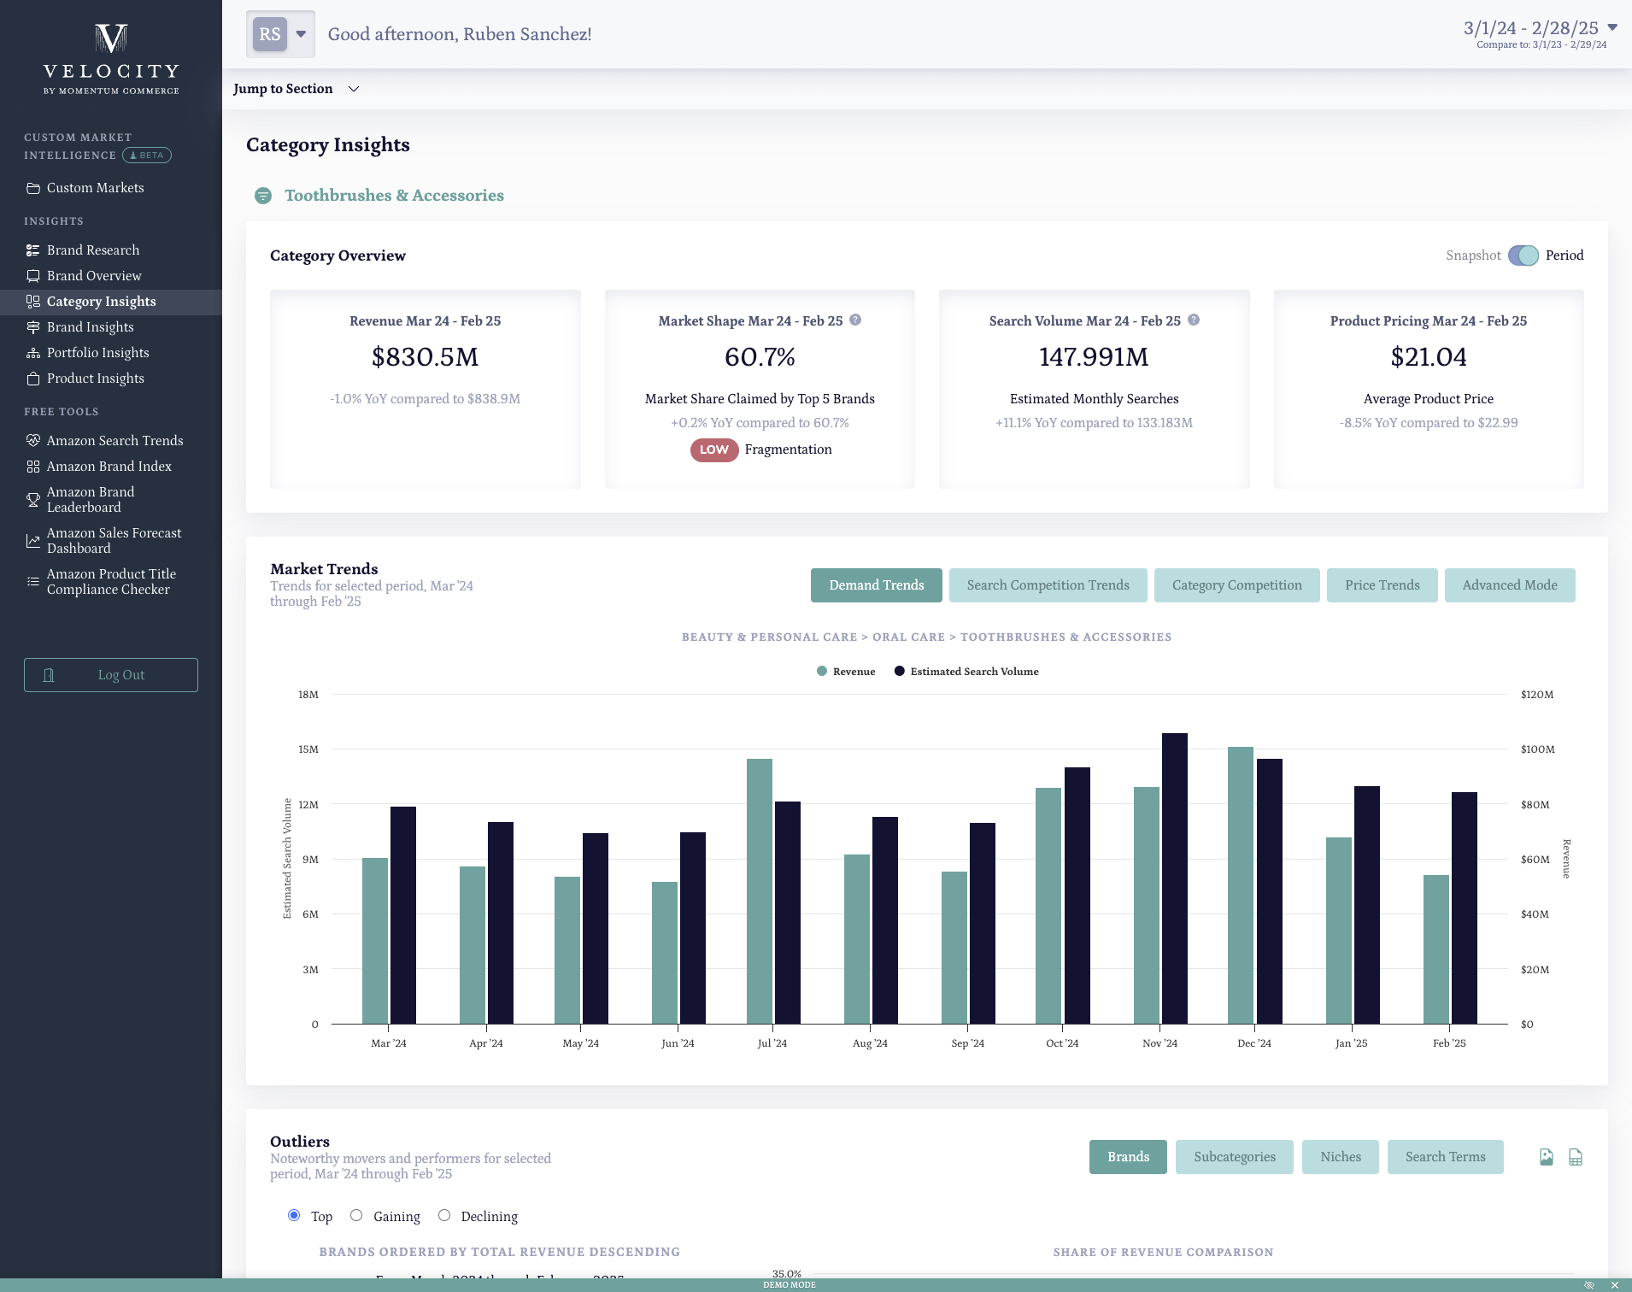Click the hide icon in demo bar
Image resolution: width=1632 pixels, height=1292 pixels.
click(1589, 1285)
